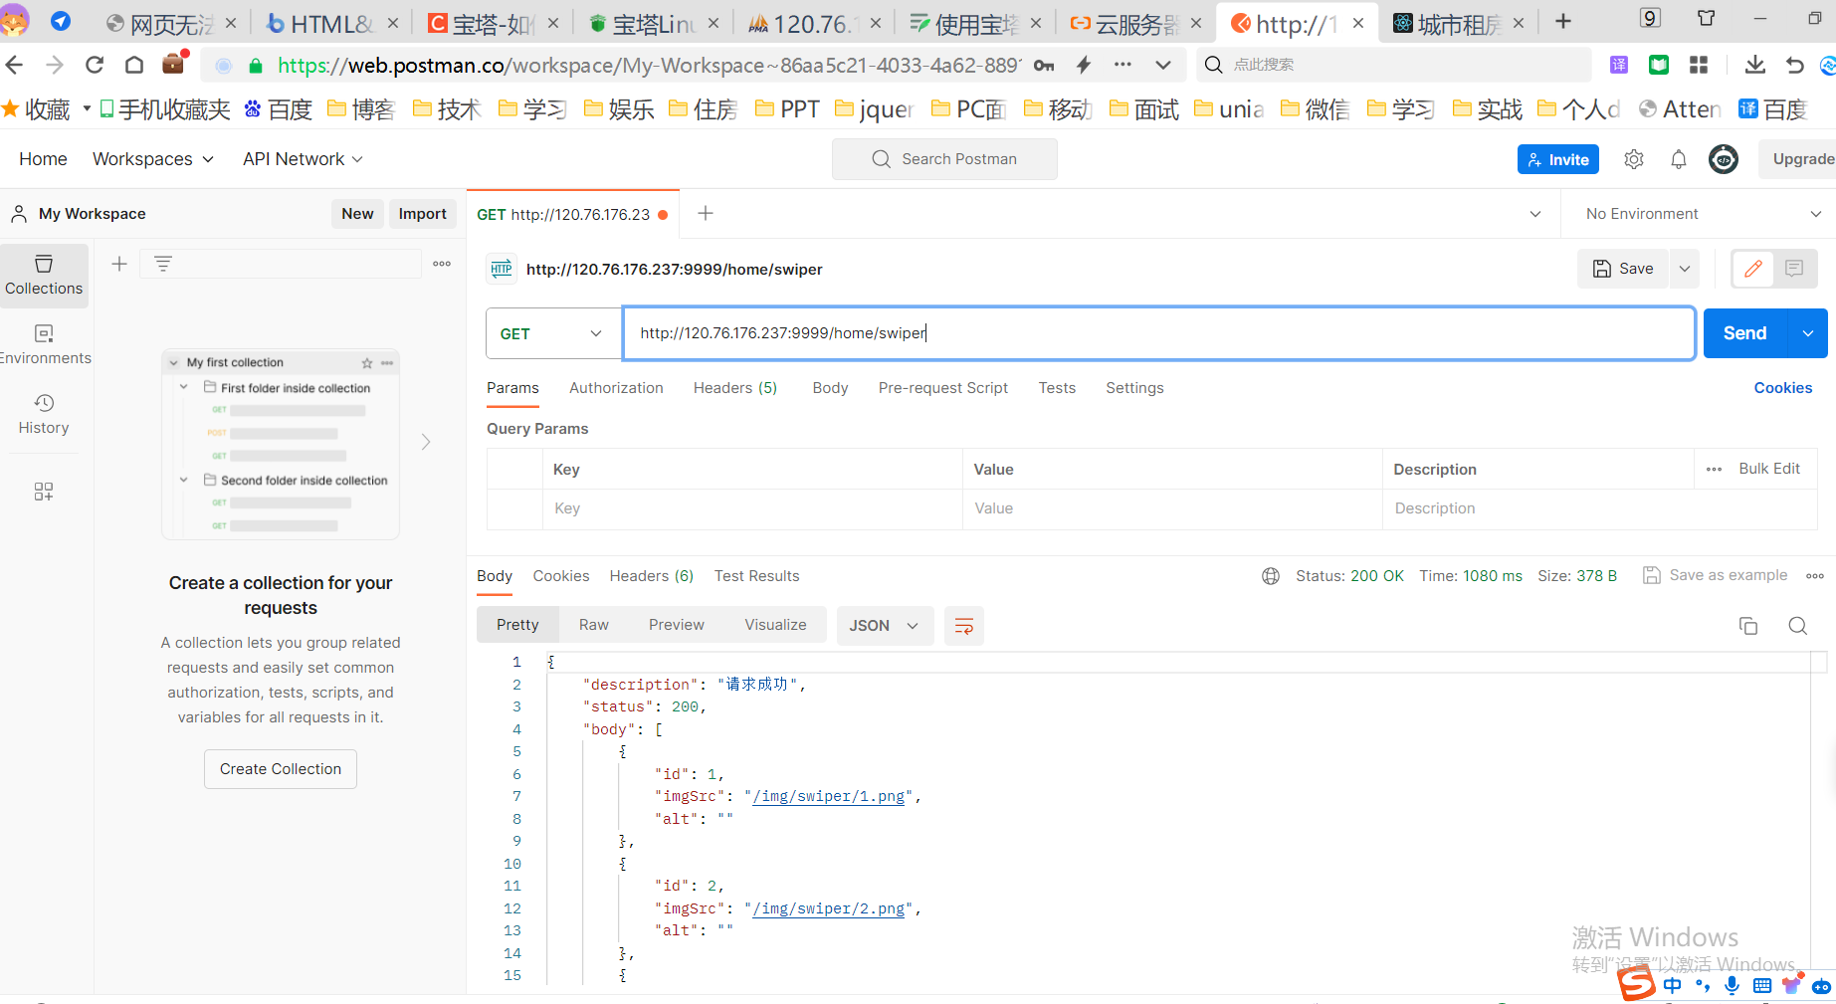Image resolution: width=1836 pixels, height=1004 pixels.
Task: Click the request URL input field
Action: click(x=1159, y=333)
